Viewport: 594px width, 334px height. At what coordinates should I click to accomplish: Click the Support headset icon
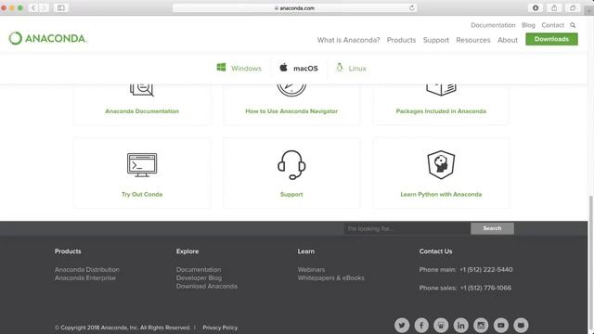coord(291,165)
